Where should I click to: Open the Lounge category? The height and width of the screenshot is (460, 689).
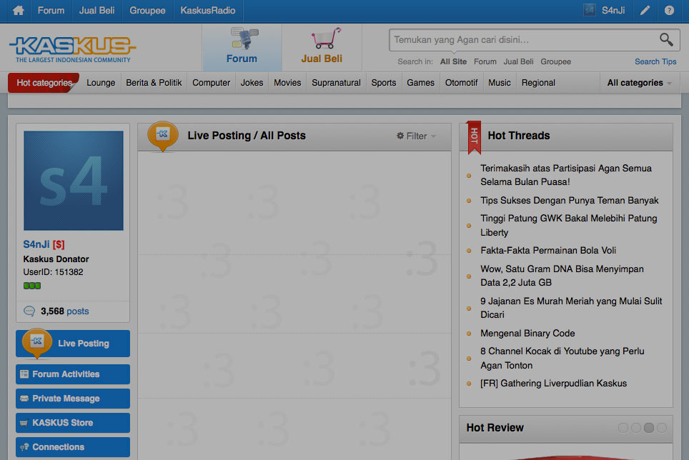pyautogui.click(x=101, y=83)
